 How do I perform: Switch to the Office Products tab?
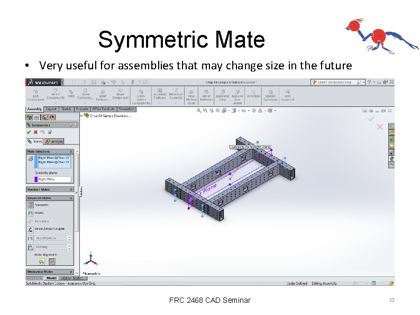[104, 109]
